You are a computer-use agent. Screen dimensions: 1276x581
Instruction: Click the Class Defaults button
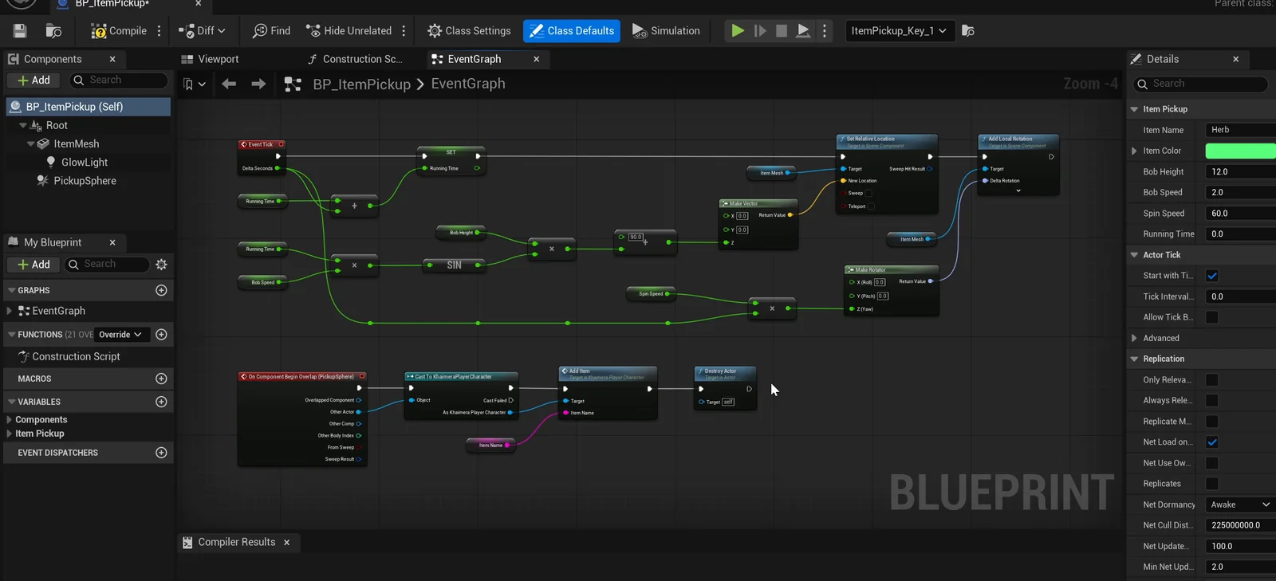pyautogui.click(x=572, y=31)
